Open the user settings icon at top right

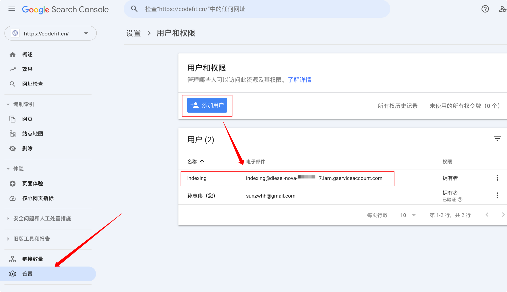click(x=502, y=9)
